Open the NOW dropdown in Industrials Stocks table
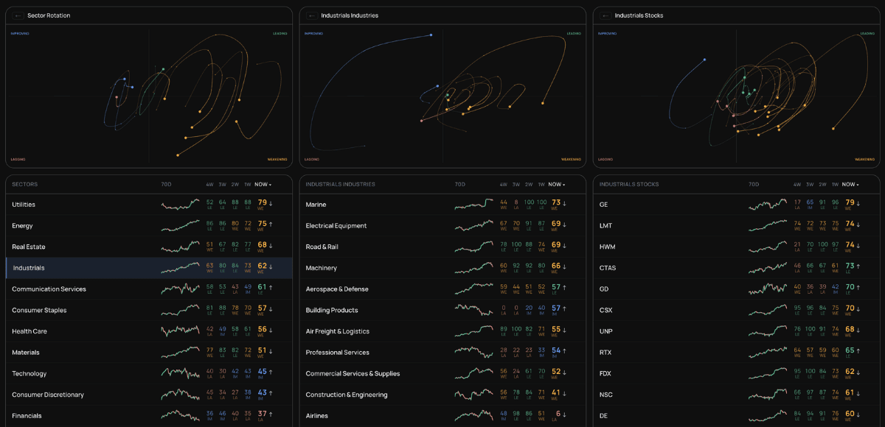885x427 pixels. tap(850, 184)
